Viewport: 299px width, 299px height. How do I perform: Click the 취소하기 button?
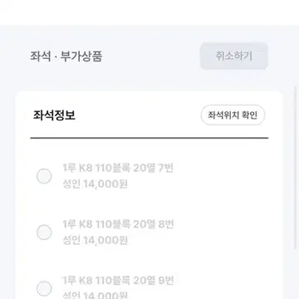point(234,56)
